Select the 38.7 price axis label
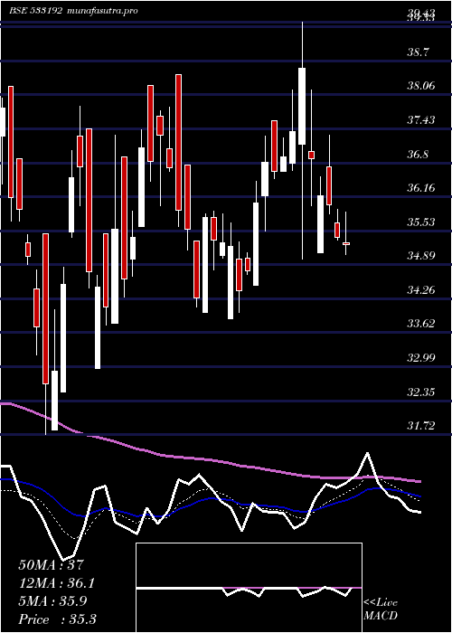The image size is (452, 633). [419, 52]
